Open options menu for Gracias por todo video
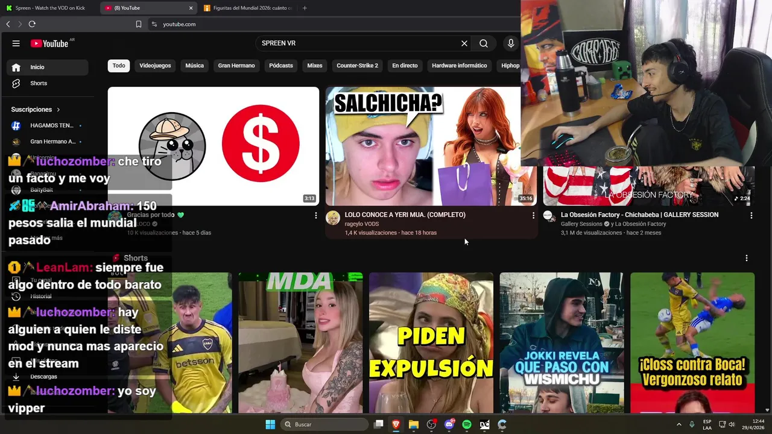 pos(315,215)
